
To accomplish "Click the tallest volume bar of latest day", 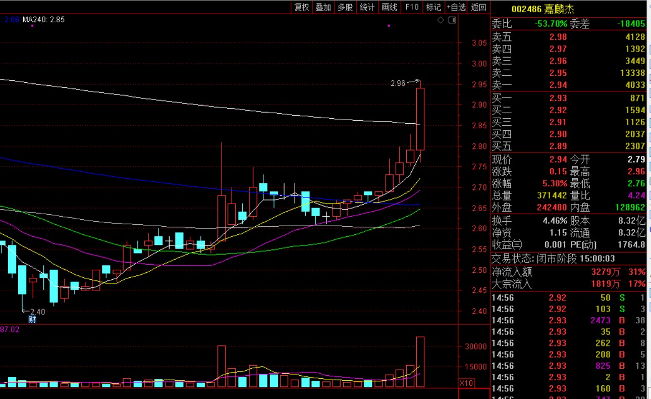I will click(x=420, y=361).
